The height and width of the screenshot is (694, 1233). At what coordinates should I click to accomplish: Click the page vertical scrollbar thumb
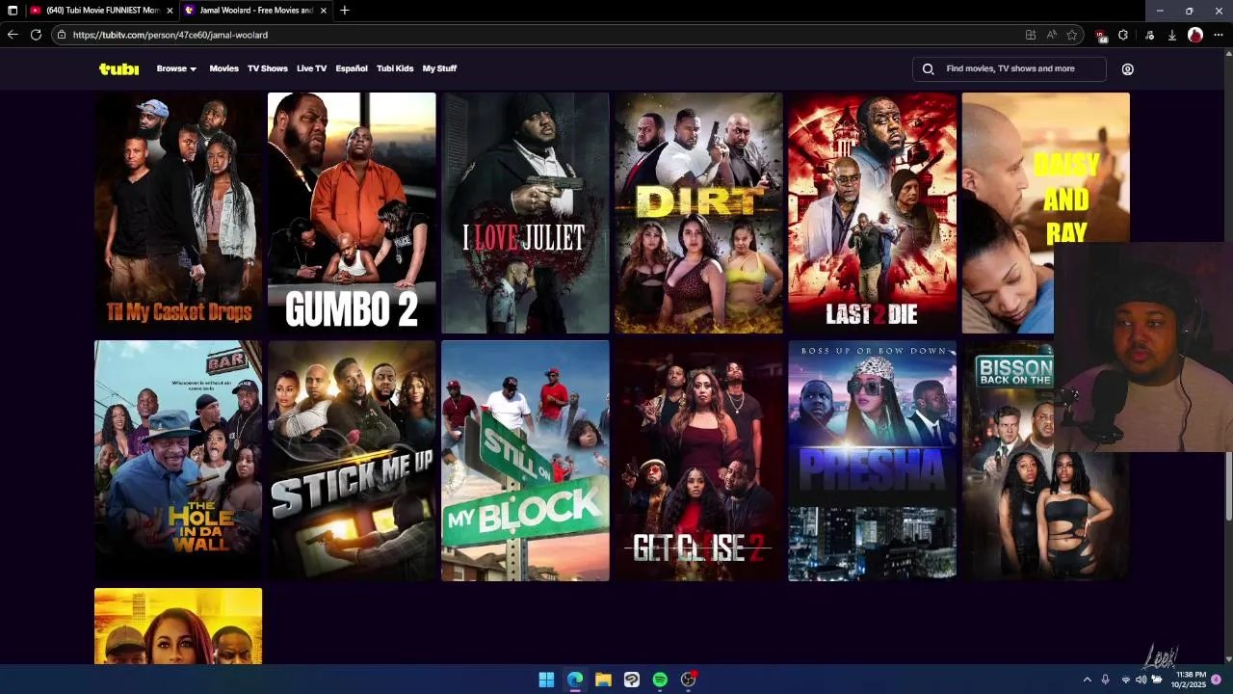click(x=1228, y=487)
